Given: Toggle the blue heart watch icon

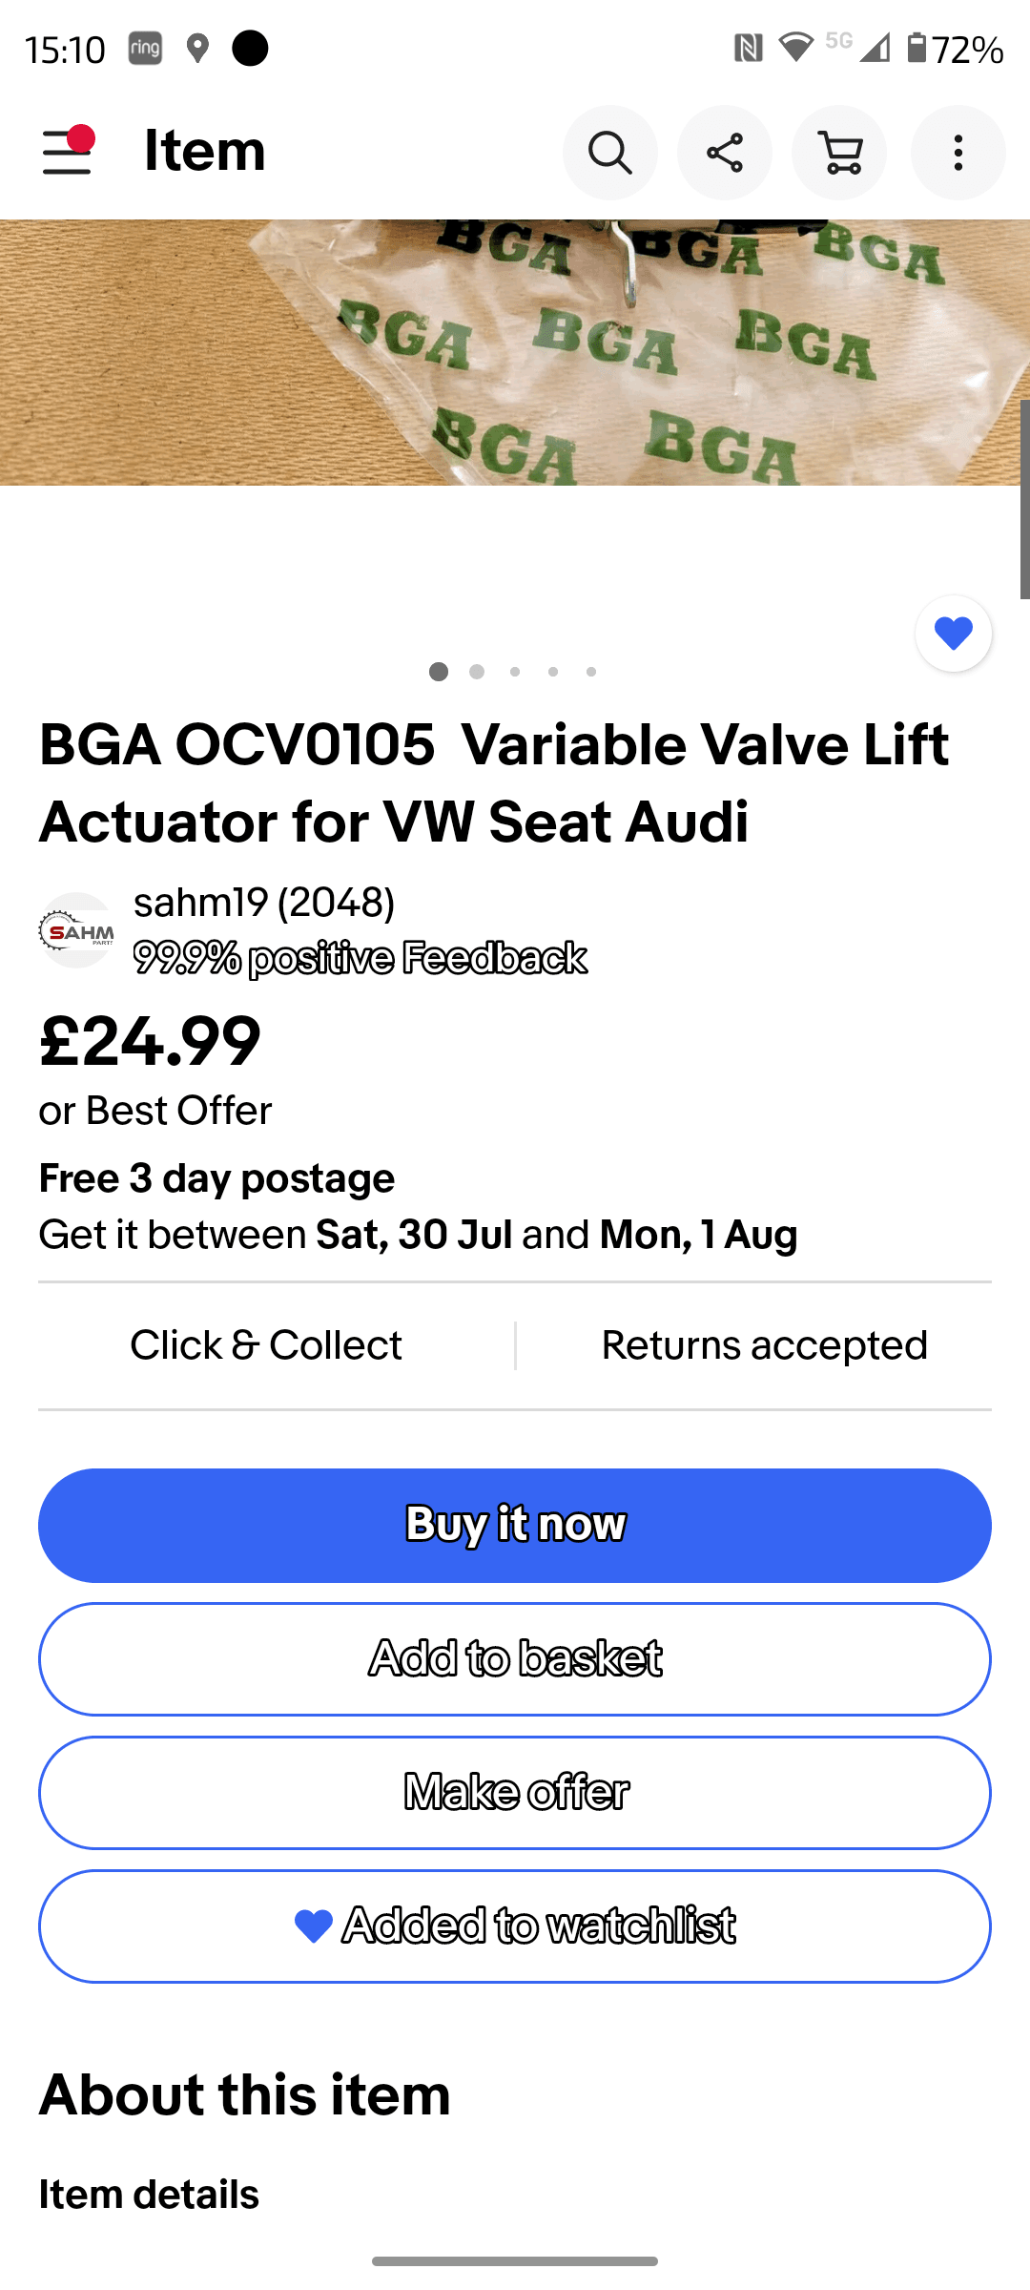Looking at the screenshot, I should click(x=953, y=634).
